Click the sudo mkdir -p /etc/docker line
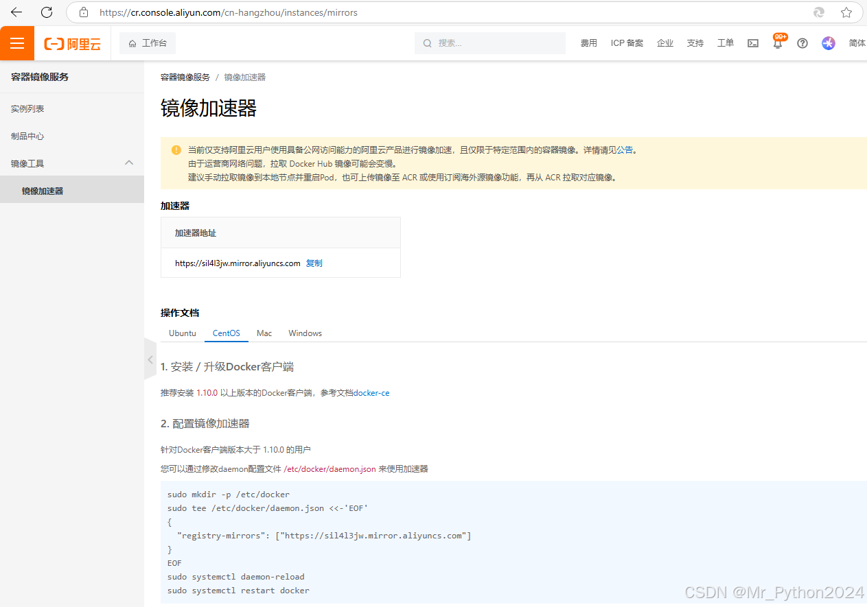The height and width of the screenshot is (607, 867). [229, 495]
